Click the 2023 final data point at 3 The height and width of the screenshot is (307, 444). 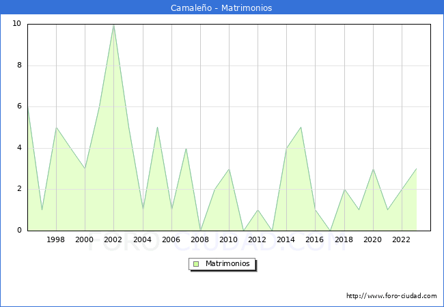tap(416, 169)
